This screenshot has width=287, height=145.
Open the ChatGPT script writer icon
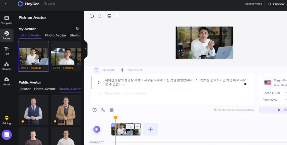(111, 110)
